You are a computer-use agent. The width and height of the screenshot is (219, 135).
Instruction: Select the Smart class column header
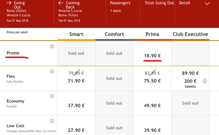coord(76,34)
